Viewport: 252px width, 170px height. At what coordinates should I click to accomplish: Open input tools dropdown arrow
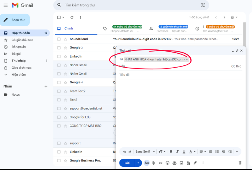236,17
